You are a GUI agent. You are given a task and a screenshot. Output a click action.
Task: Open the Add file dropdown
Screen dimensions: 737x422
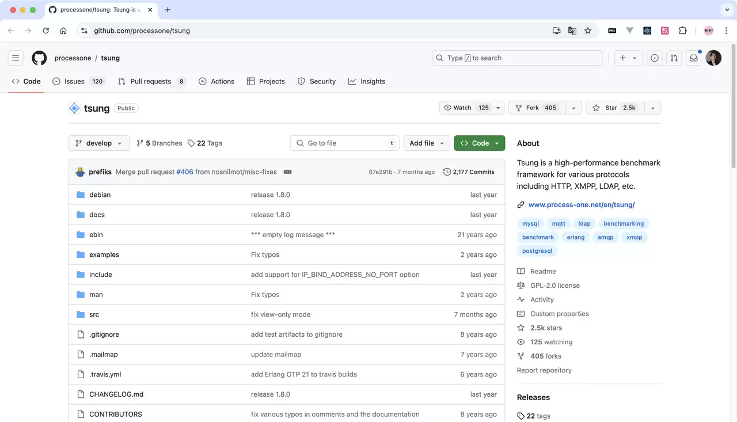click(427, 143)
